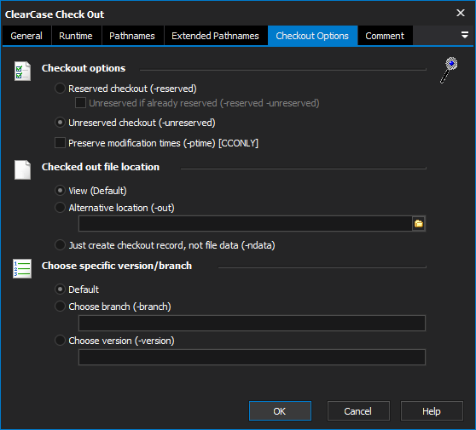This screenshot has height=430, width=476.
Task: Click into the version text field
Action: coord(252,358)
